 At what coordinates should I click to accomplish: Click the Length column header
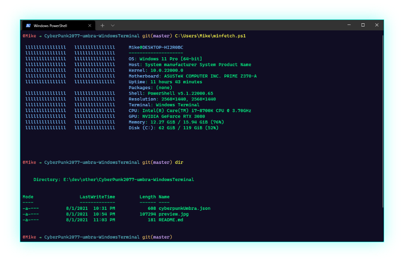(148, 197)
